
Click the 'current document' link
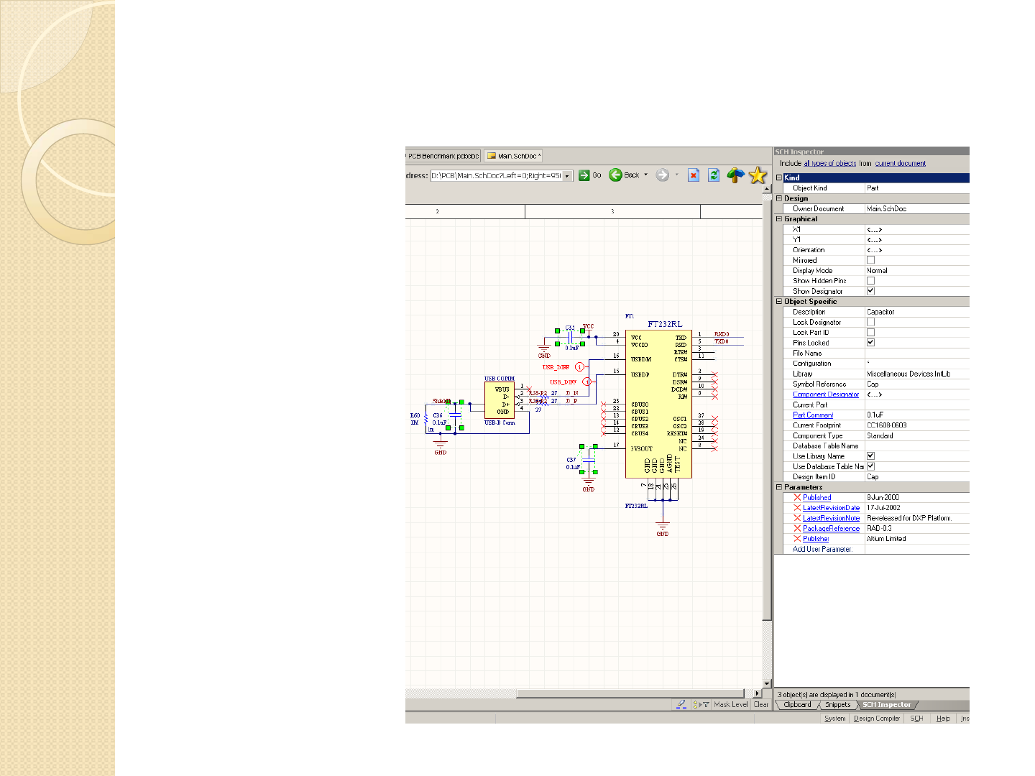901,164
